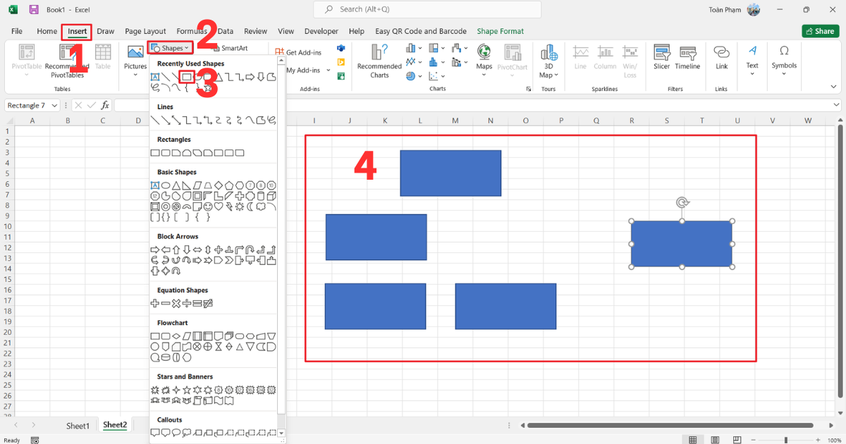Screen dimensions: 846x444
Task: Open the Charts dialog launcher
Action: tap(528, 90)
